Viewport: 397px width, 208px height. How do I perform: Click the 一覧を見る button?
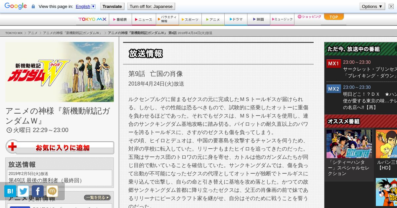tap(97, 198)
